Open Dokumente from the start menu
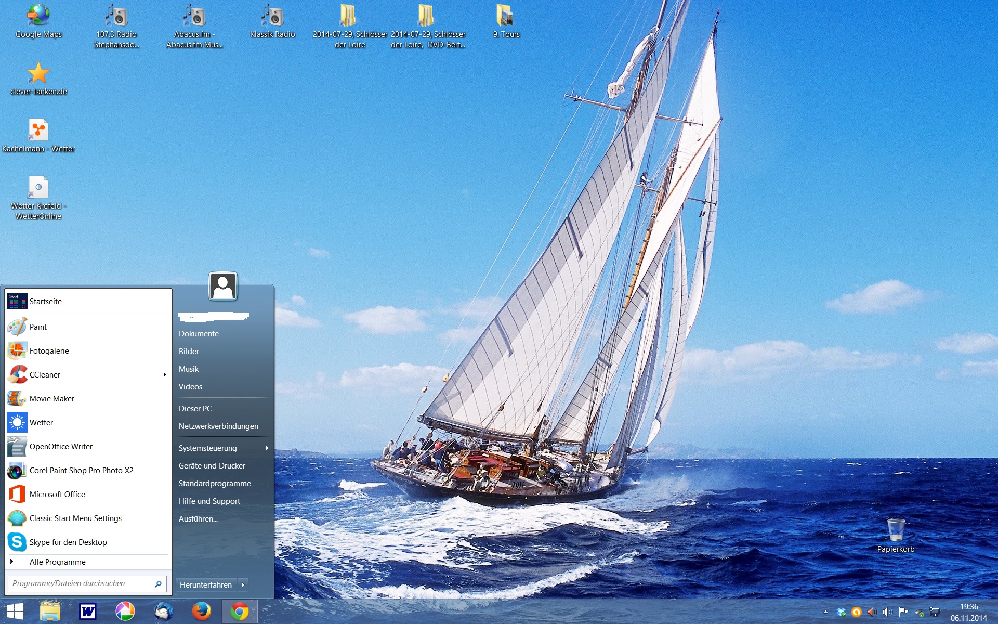998x624 pixels. click(199, 334)
